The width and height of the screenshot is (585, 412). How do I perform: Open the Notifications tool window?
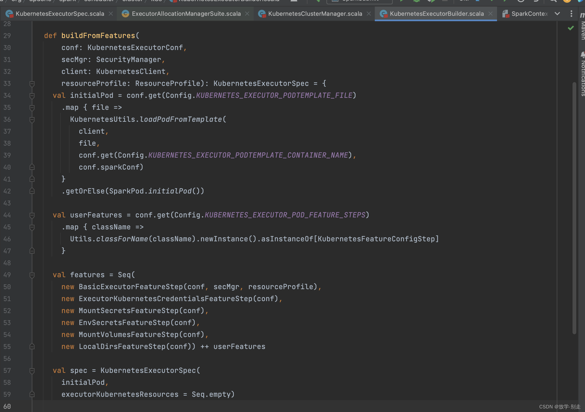pyautogui.click(x=582, y=74)
